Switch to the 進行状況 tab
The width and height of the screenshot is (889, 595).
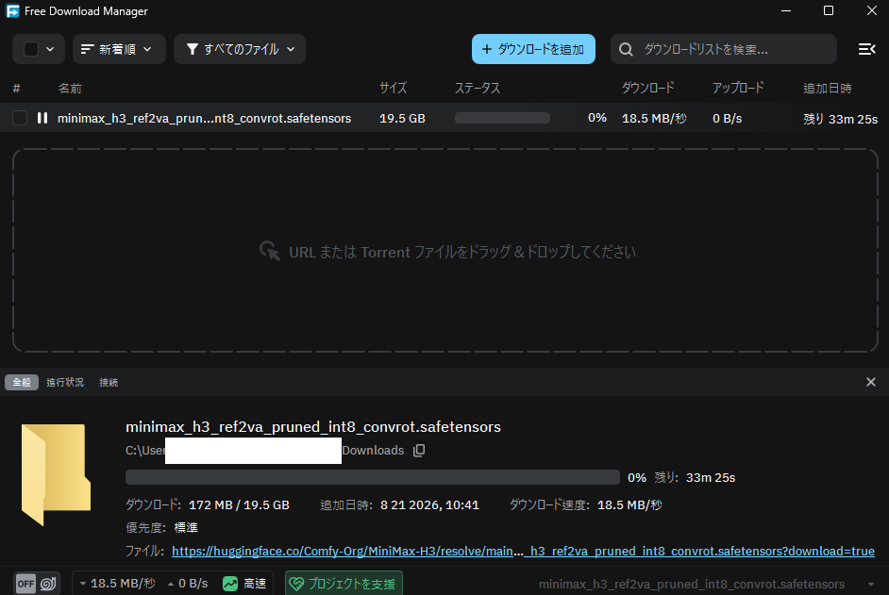coord(64,383)
